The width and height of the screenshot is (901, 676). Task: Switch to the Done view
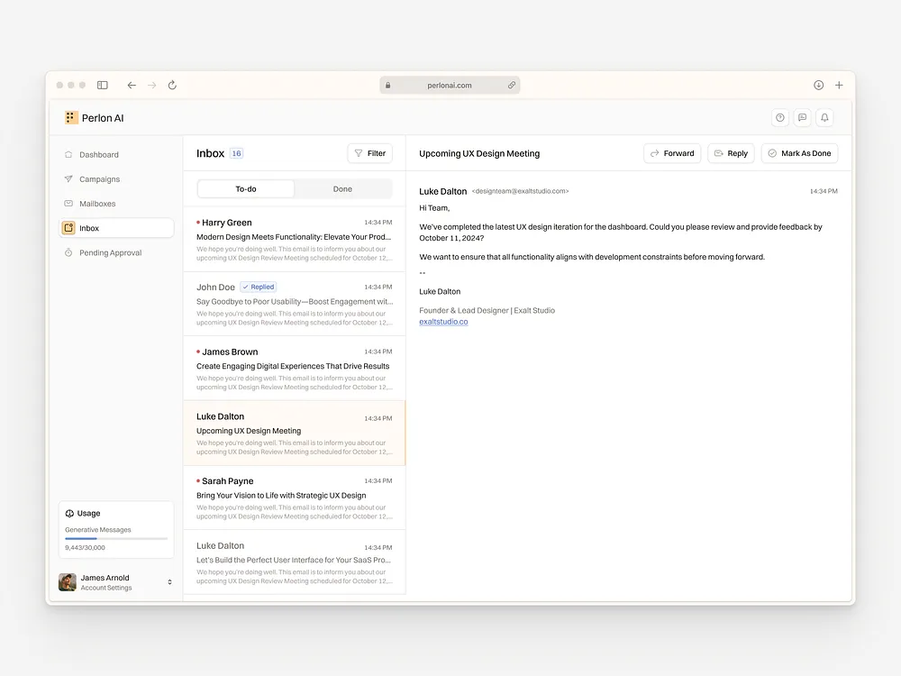pyautogui.click(x=342, y=188)
